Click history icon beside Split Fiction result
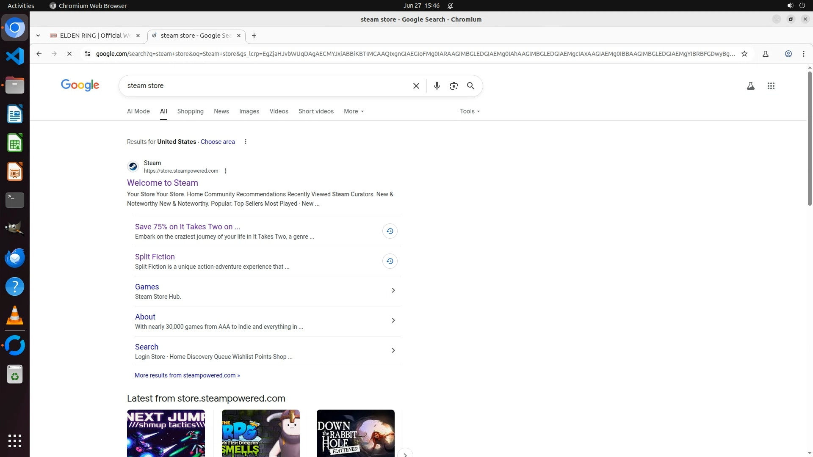The image size is (813, 457). pos(390,261)
